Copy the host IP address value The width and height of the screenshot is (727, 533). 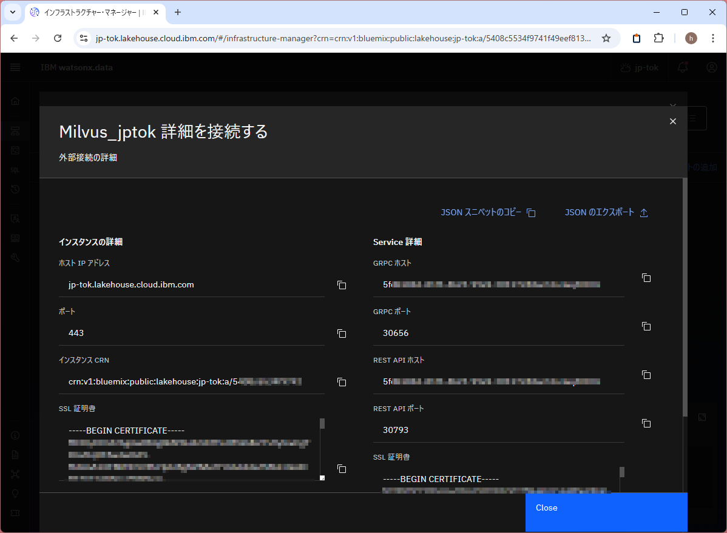pos(342,285)
